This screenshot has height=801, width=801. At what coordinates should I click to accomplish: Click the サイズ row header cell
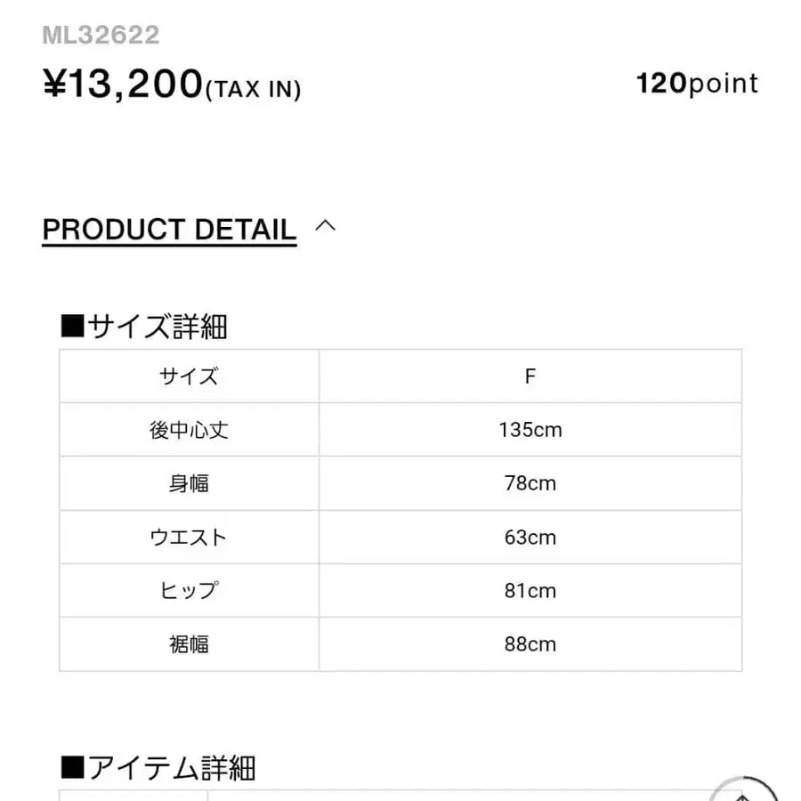[187, 376]
